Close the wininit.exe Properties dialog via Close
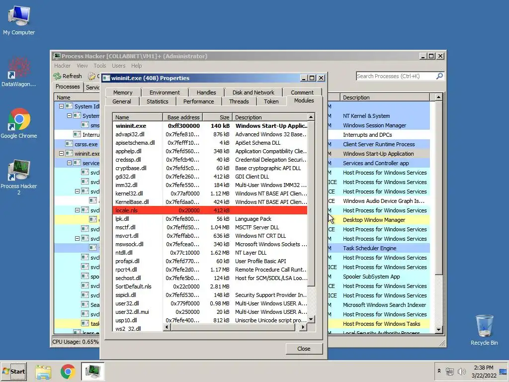The image size is (509, 382). point(304,349)
